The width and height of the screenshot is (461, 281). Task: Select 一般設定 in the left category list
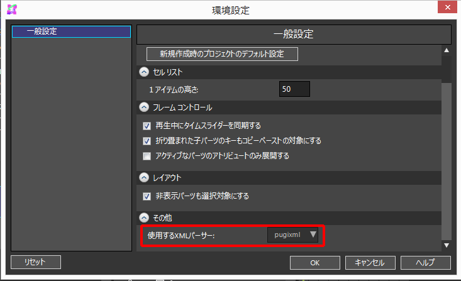[72, 31]
